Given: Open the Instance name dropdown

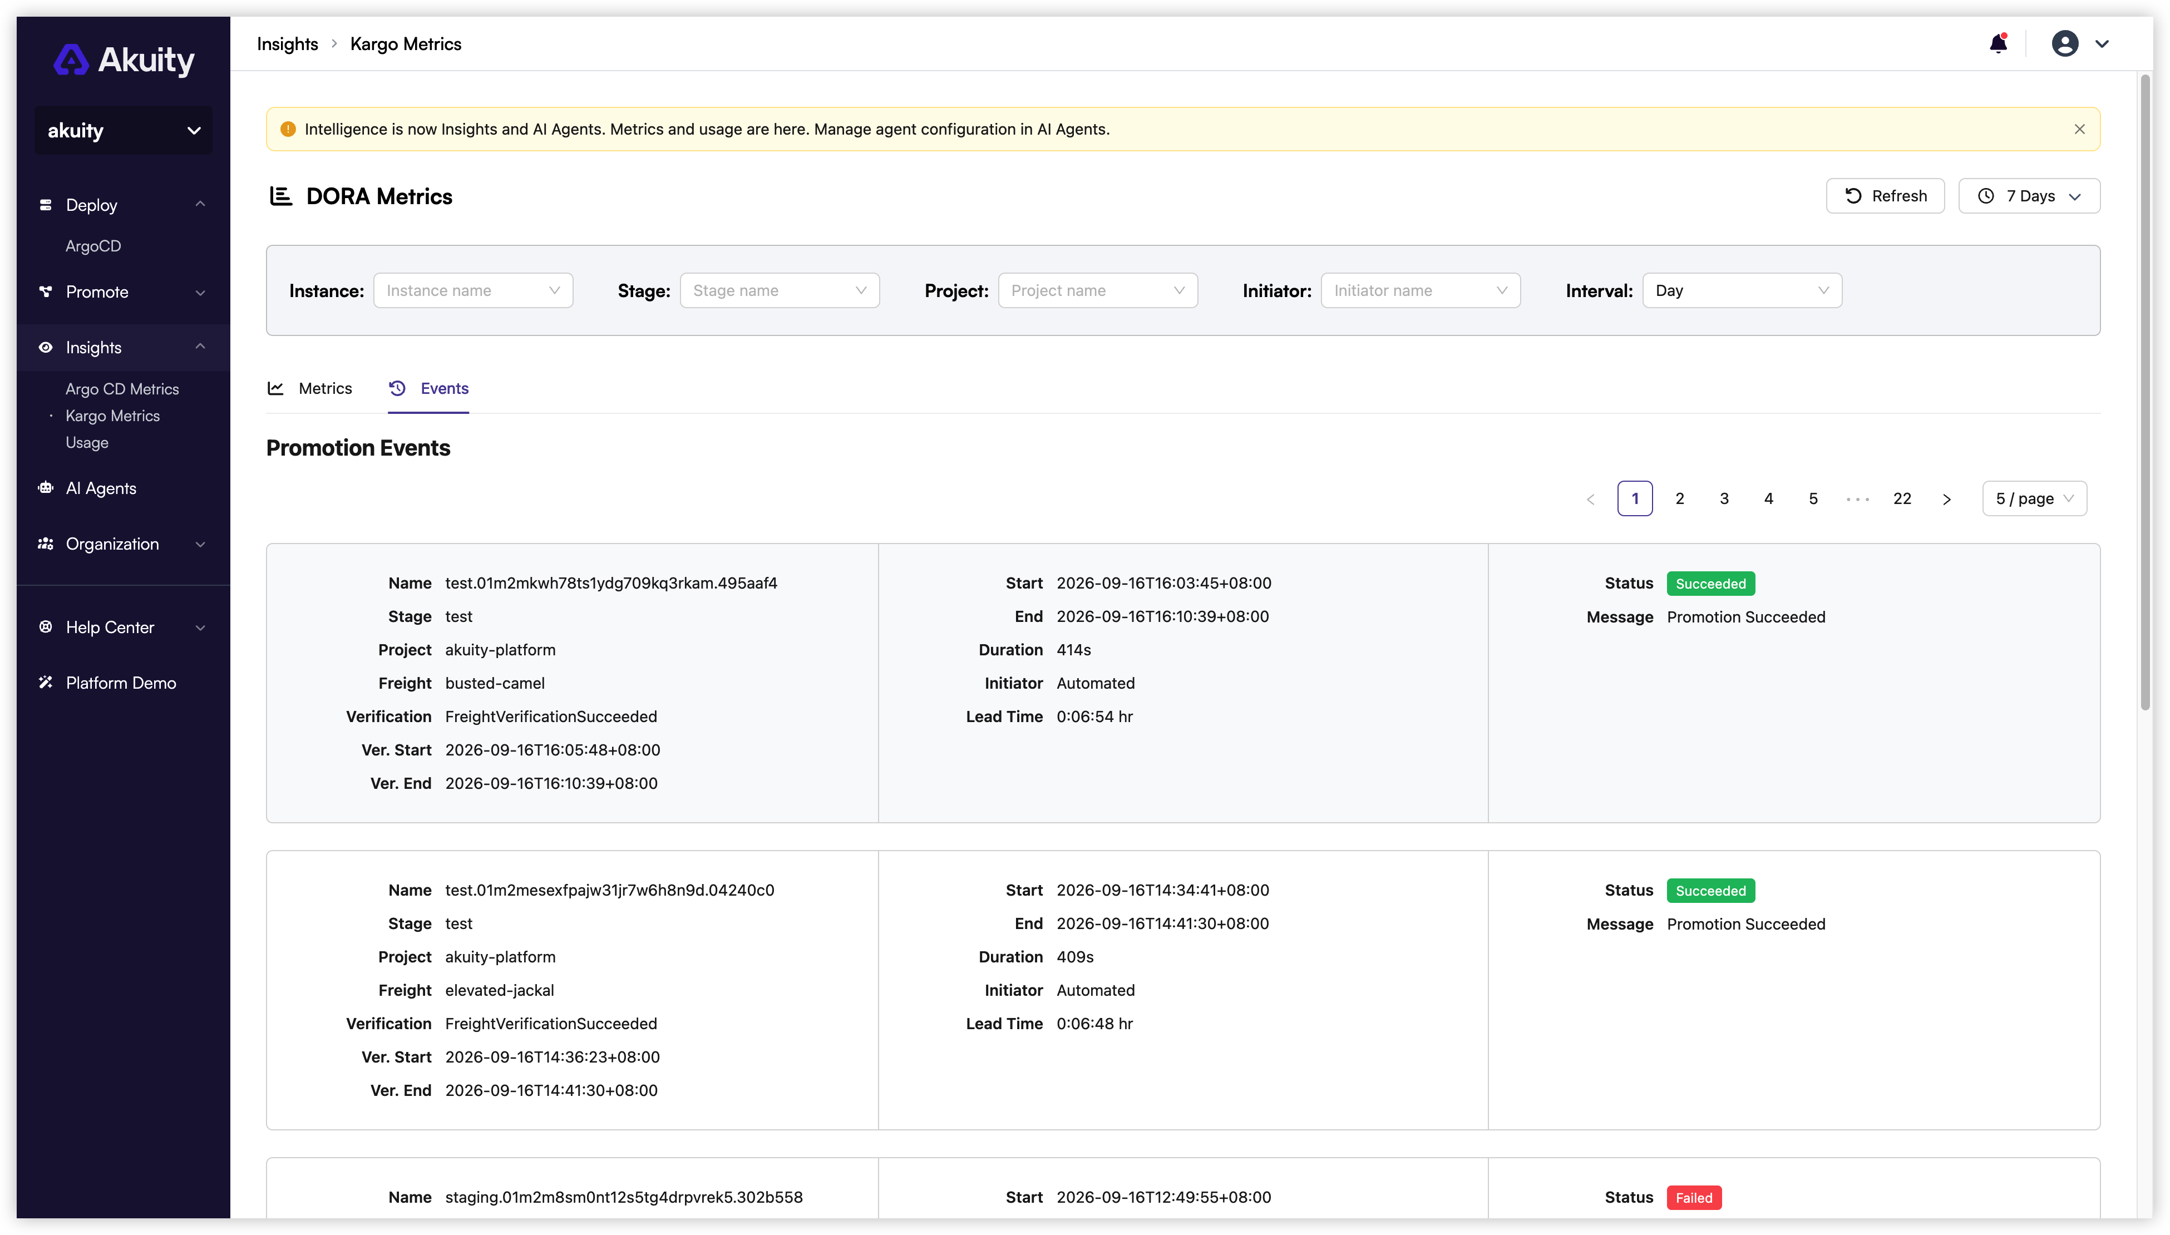Looking at the screenshot, I should click(474, 291).
